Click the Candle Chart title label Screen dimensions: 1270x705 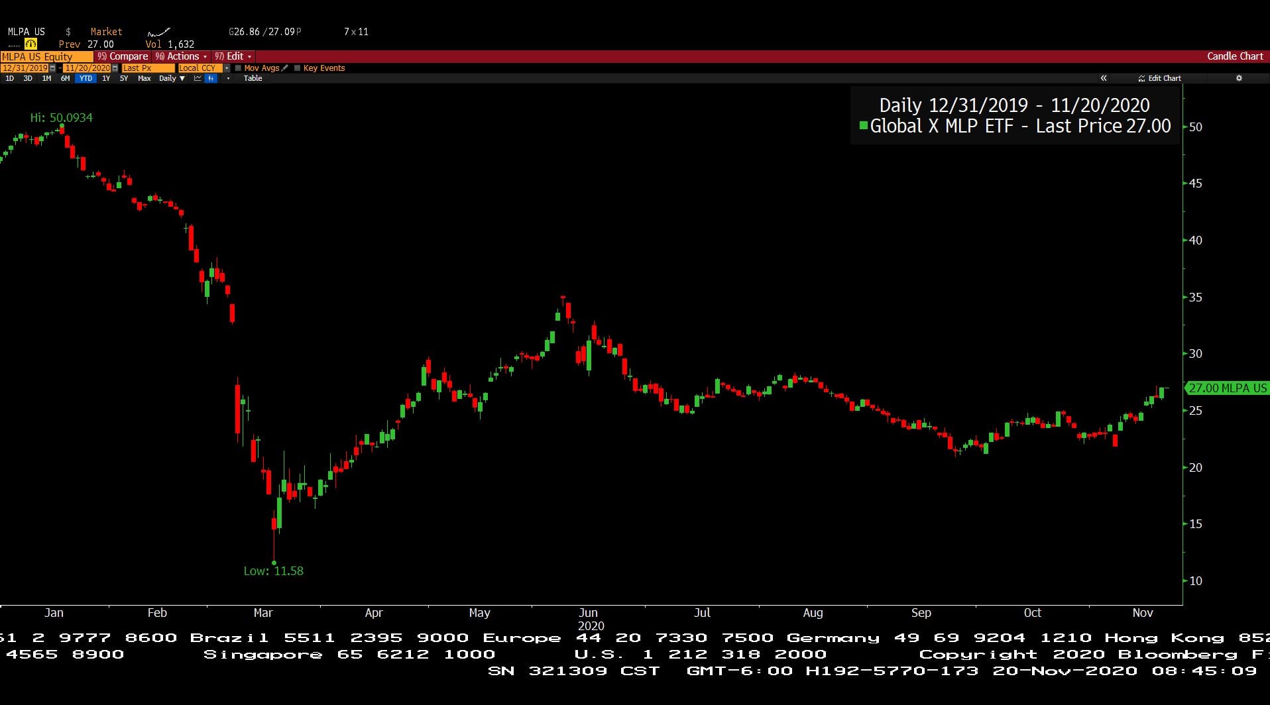pyautogui.click(x=1235, y=56)
